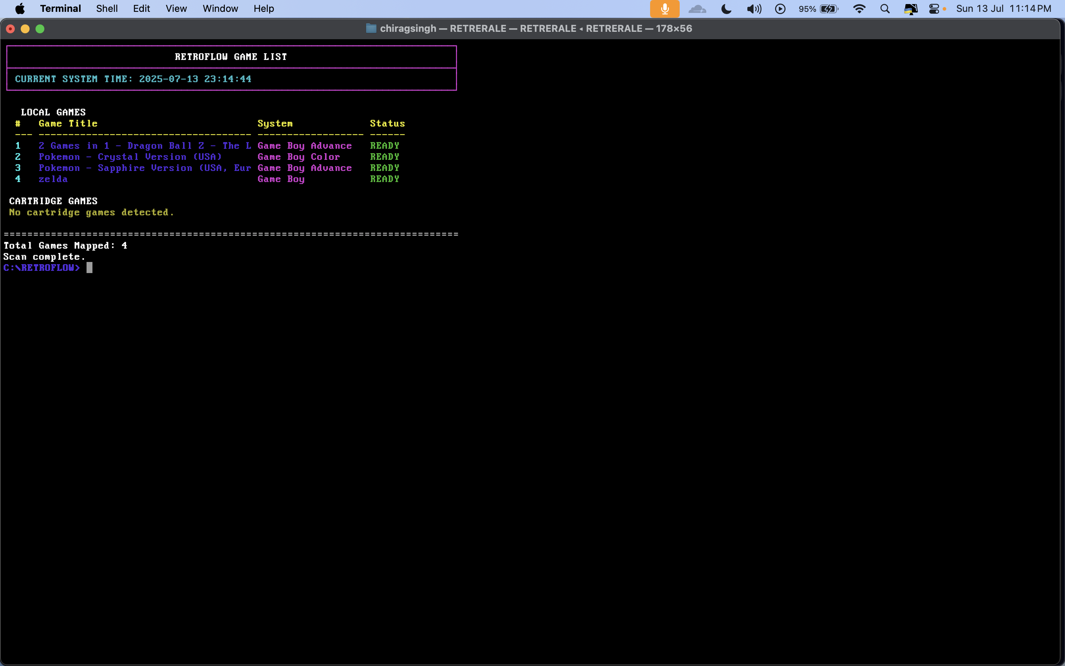Open the Help menu

[264, 9]
